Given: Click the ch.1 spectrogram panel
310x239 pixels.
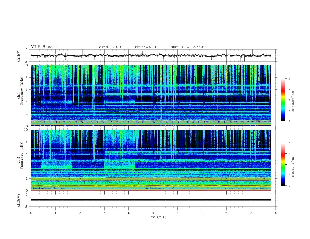Looking at the screenshot, I should [151, 95].
